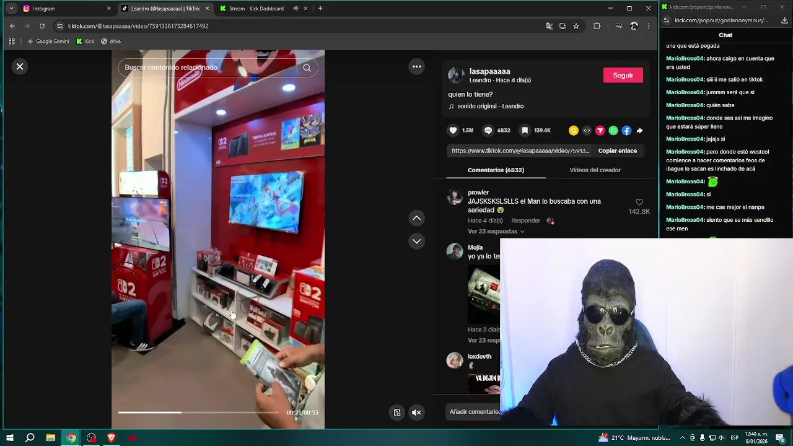Expand Ver 23 respuestas under prowler's comment
The width and height of the screenshot is (793, 446).
pos(496,231)
